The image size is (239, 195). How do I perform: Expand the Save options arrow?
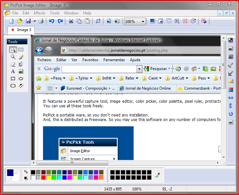(34, 21)
